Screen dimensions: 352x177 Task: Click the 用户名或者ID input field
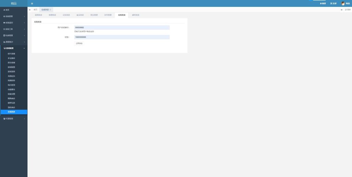click(x=122, y=27)
